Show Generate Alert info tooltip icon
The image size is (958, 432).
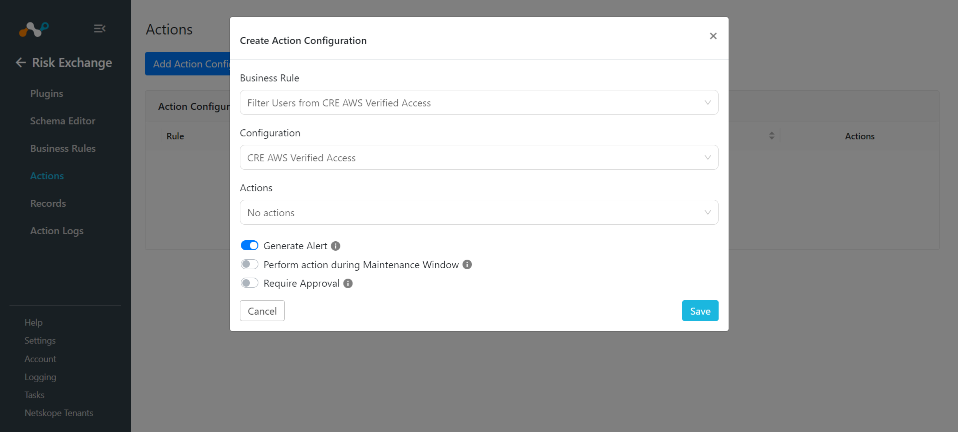coord(336,246)
